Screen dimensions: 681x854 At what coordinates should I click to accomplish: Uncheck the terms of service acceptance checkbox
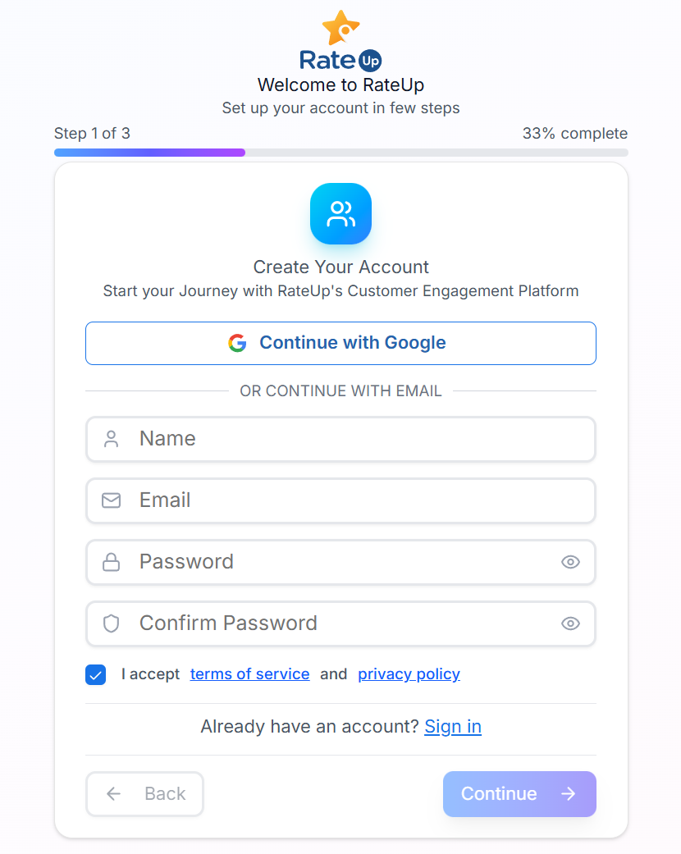pyautogui.click(x=95, y=674)
